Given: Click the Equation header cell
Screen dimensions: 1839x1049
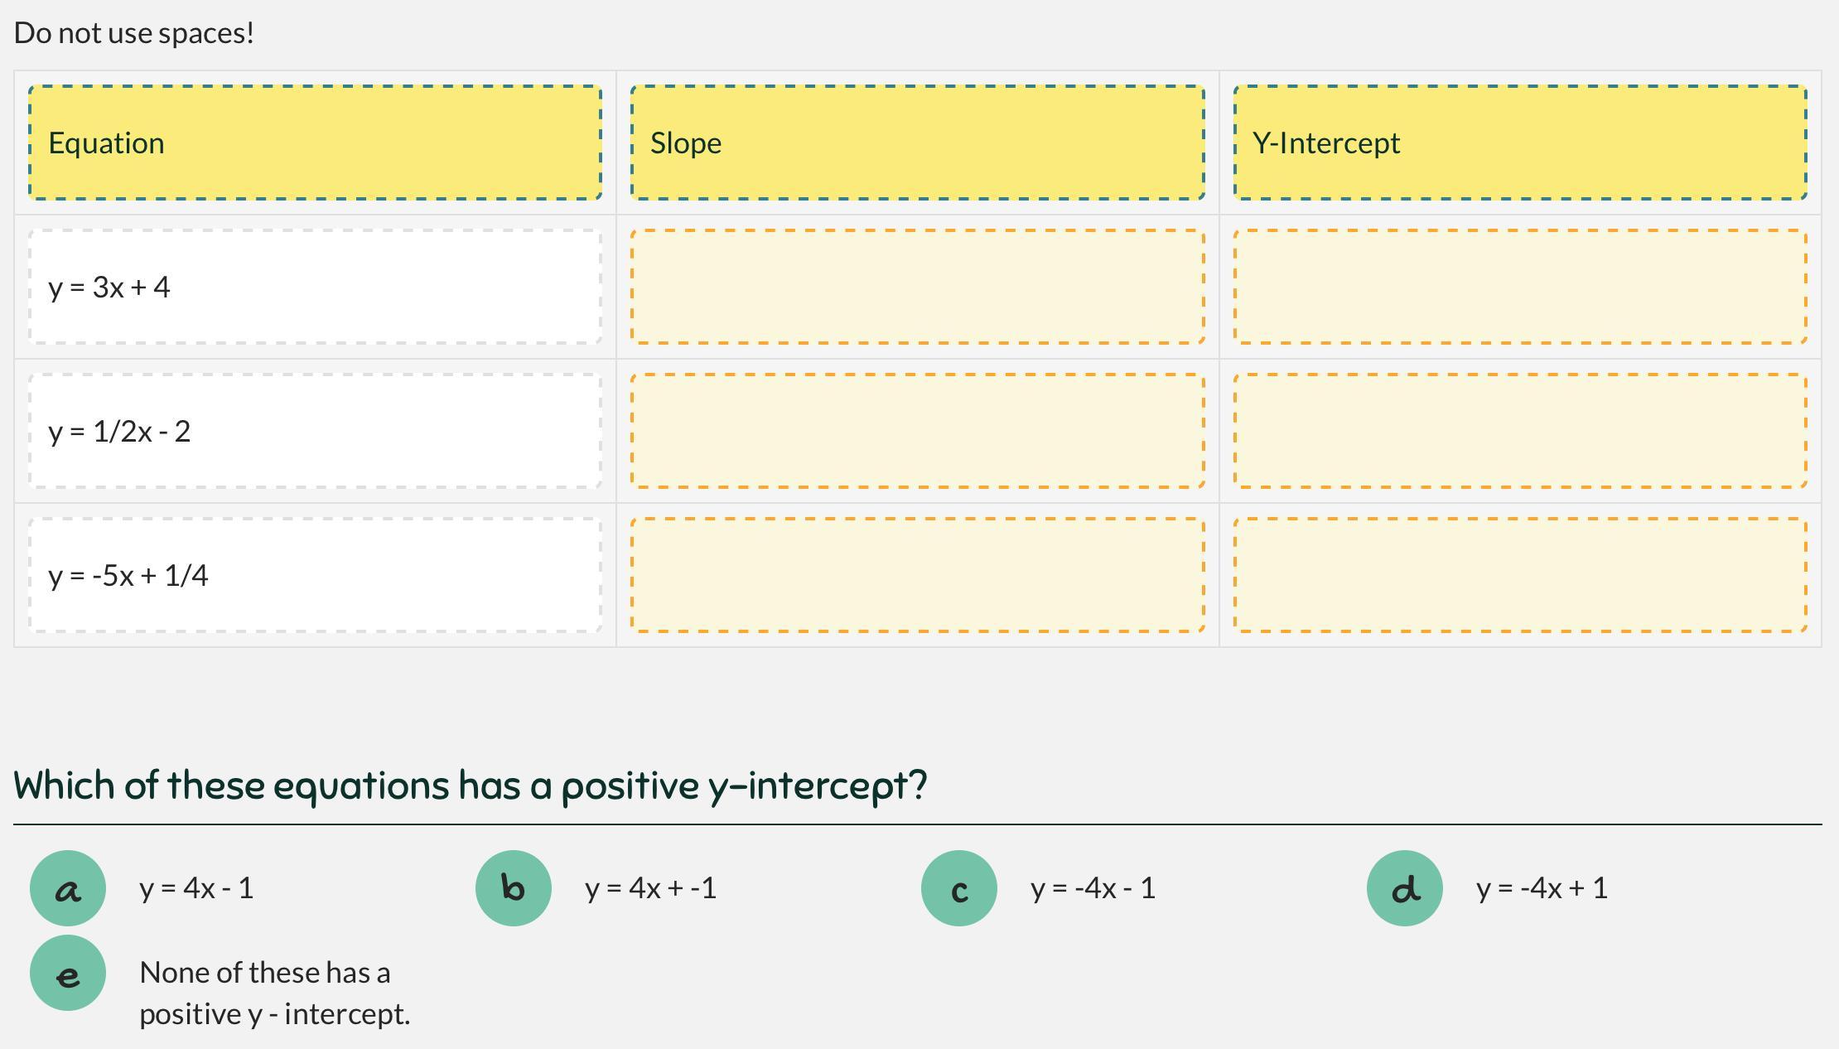Looking at the screenshot, I should (315, 143).
